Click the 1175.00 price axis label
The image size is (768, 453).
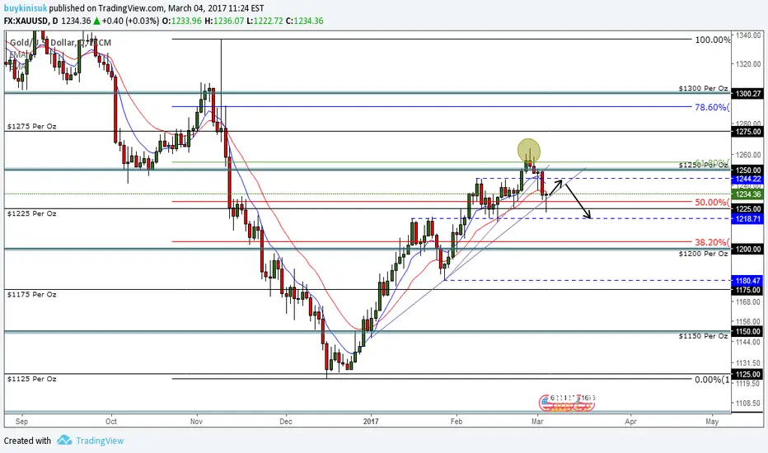coord(747,290)
